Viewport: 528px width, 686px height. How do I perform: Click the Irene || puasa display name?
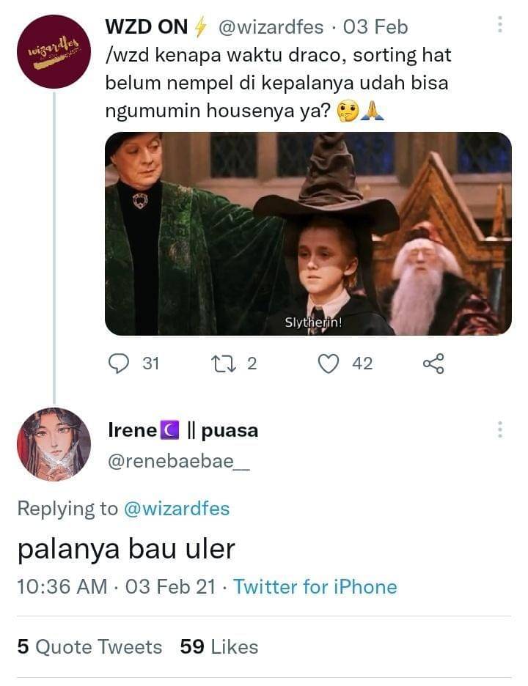pyautogui.click(x=183, y=430)
